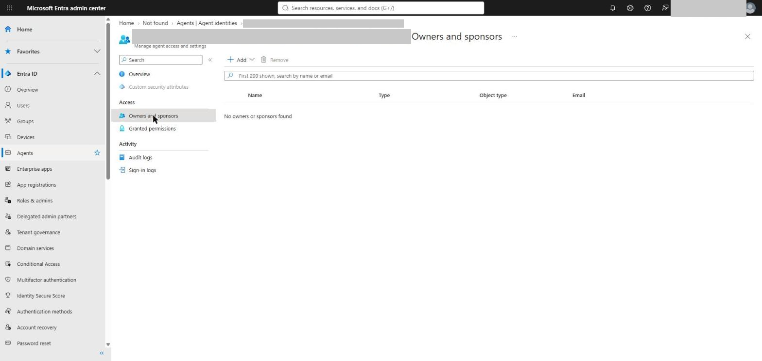Open the notifications bell
The width and height of the screenshot is (762, 361).
613,8
